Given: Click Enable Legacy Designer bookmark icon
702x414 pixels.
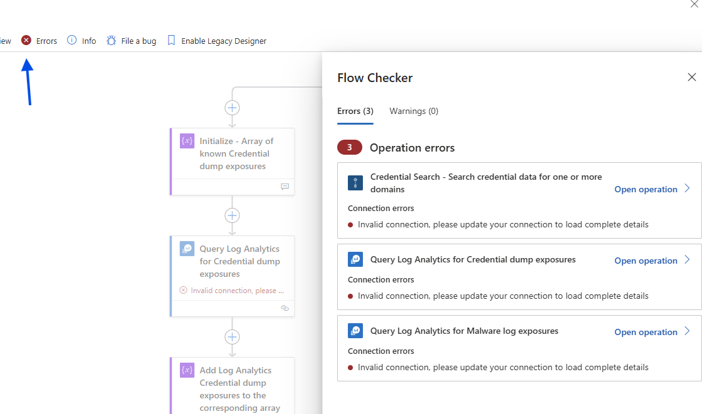Looking at the screenshot, I should 171,41.
